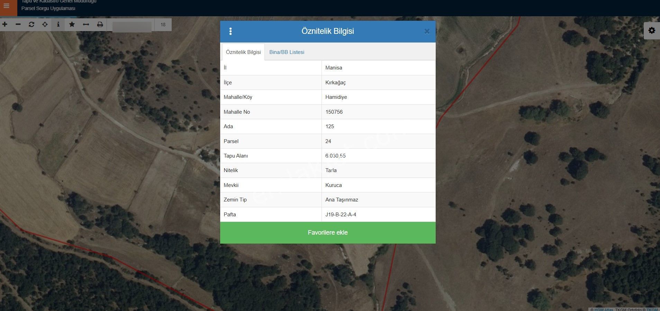
Task: Zoom out with the minus icon
Action: (x=18, y=25)
